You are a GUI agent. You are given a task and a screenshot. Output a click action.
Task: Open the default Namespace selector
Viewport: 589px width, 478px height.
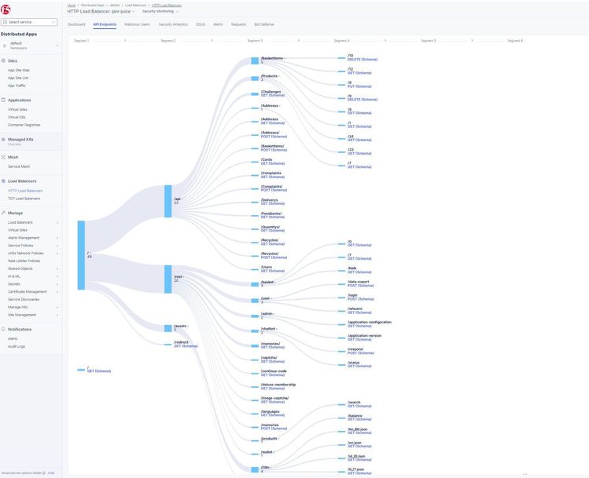tap(31, 46)
